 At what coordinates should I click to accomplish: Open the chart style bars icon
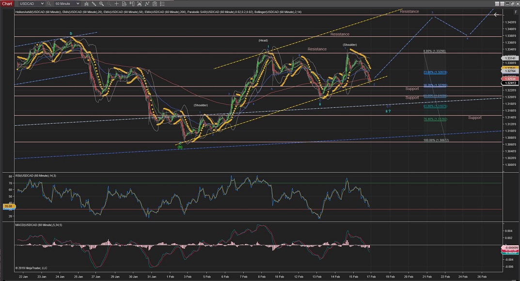click(x=86, y=3)
